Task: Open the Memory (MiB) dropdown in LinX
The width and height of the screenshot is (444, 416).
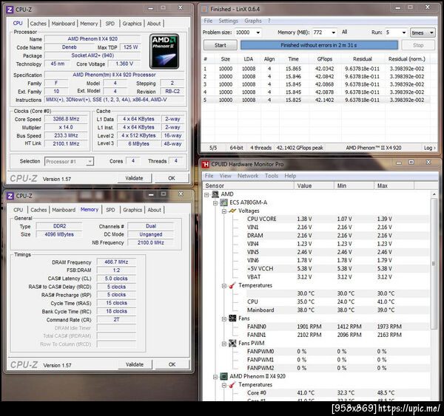Action: (x=334, y=33)
